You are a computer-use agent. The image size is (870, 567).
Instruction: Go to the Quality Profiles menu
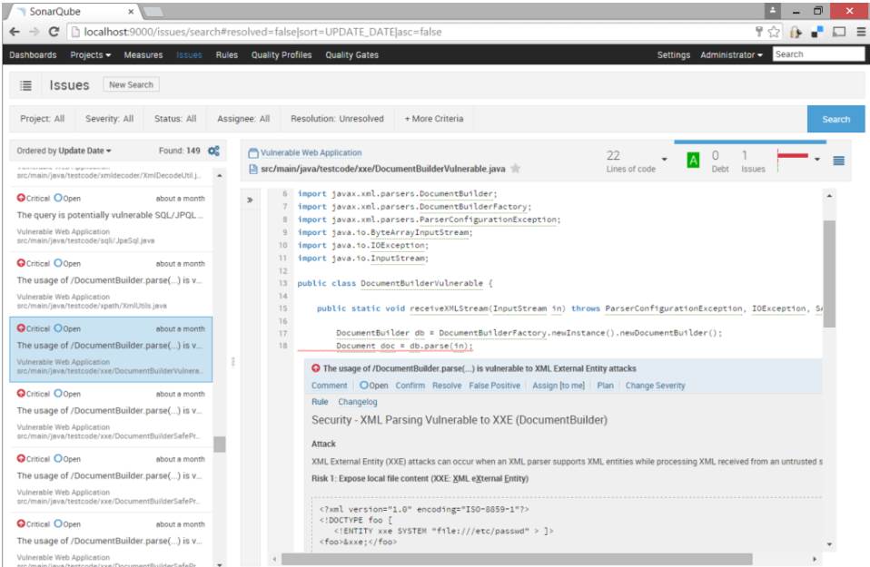[x=282, y=55]
